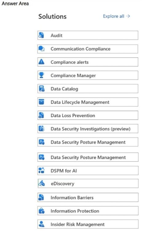Open the Audit solution
Screen dimensions: 142x231
coord(88,35)
